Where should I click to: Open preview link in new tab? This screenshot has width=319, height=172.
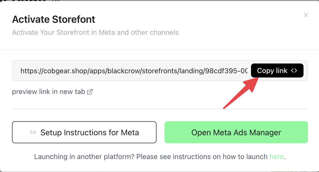click(49, 92)
